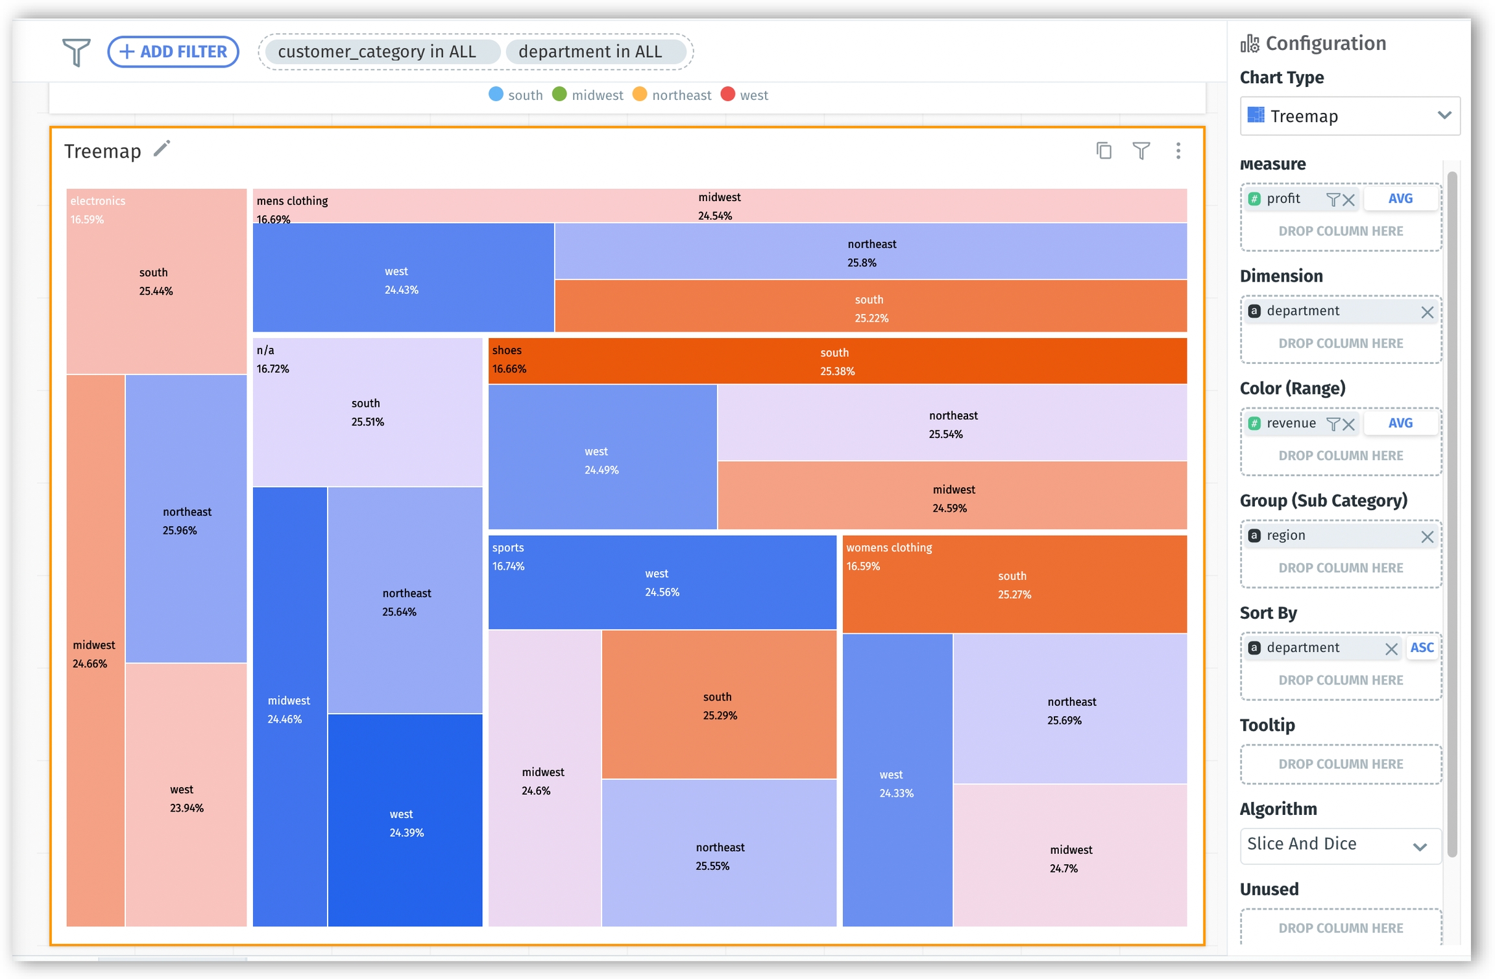Click the Dimension drop column area
Screen dimensions: 1495x979
click(x=1341, y=343)
